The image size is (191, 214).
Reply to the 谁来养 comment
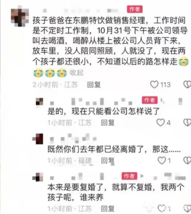coord(108,208)
